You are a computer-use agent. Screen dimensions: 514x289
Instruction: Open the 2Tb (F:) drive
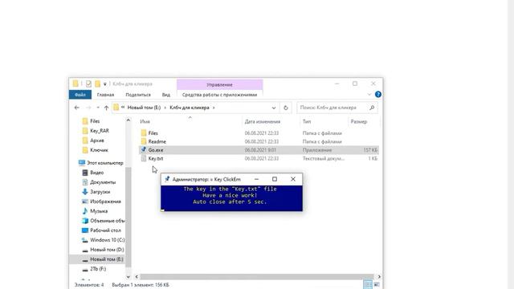98,269
